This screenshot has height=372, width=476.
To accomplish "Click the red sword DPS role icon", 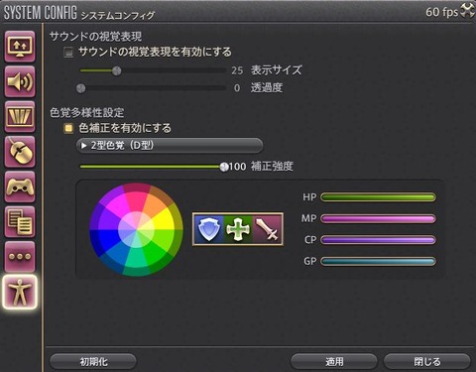I will (x=267, y=229).
